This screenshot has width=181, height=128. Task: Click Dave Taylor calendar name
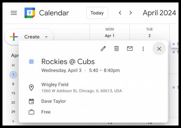coord(54,101)
